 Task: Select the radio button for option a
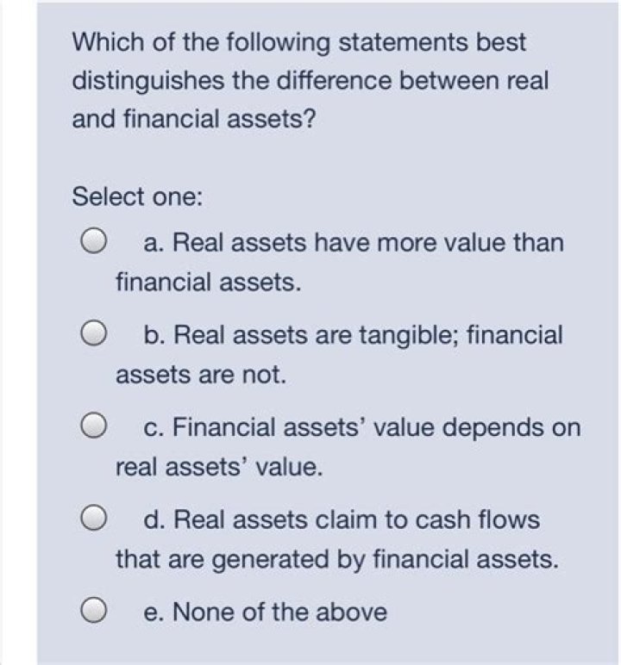point(95,242)
